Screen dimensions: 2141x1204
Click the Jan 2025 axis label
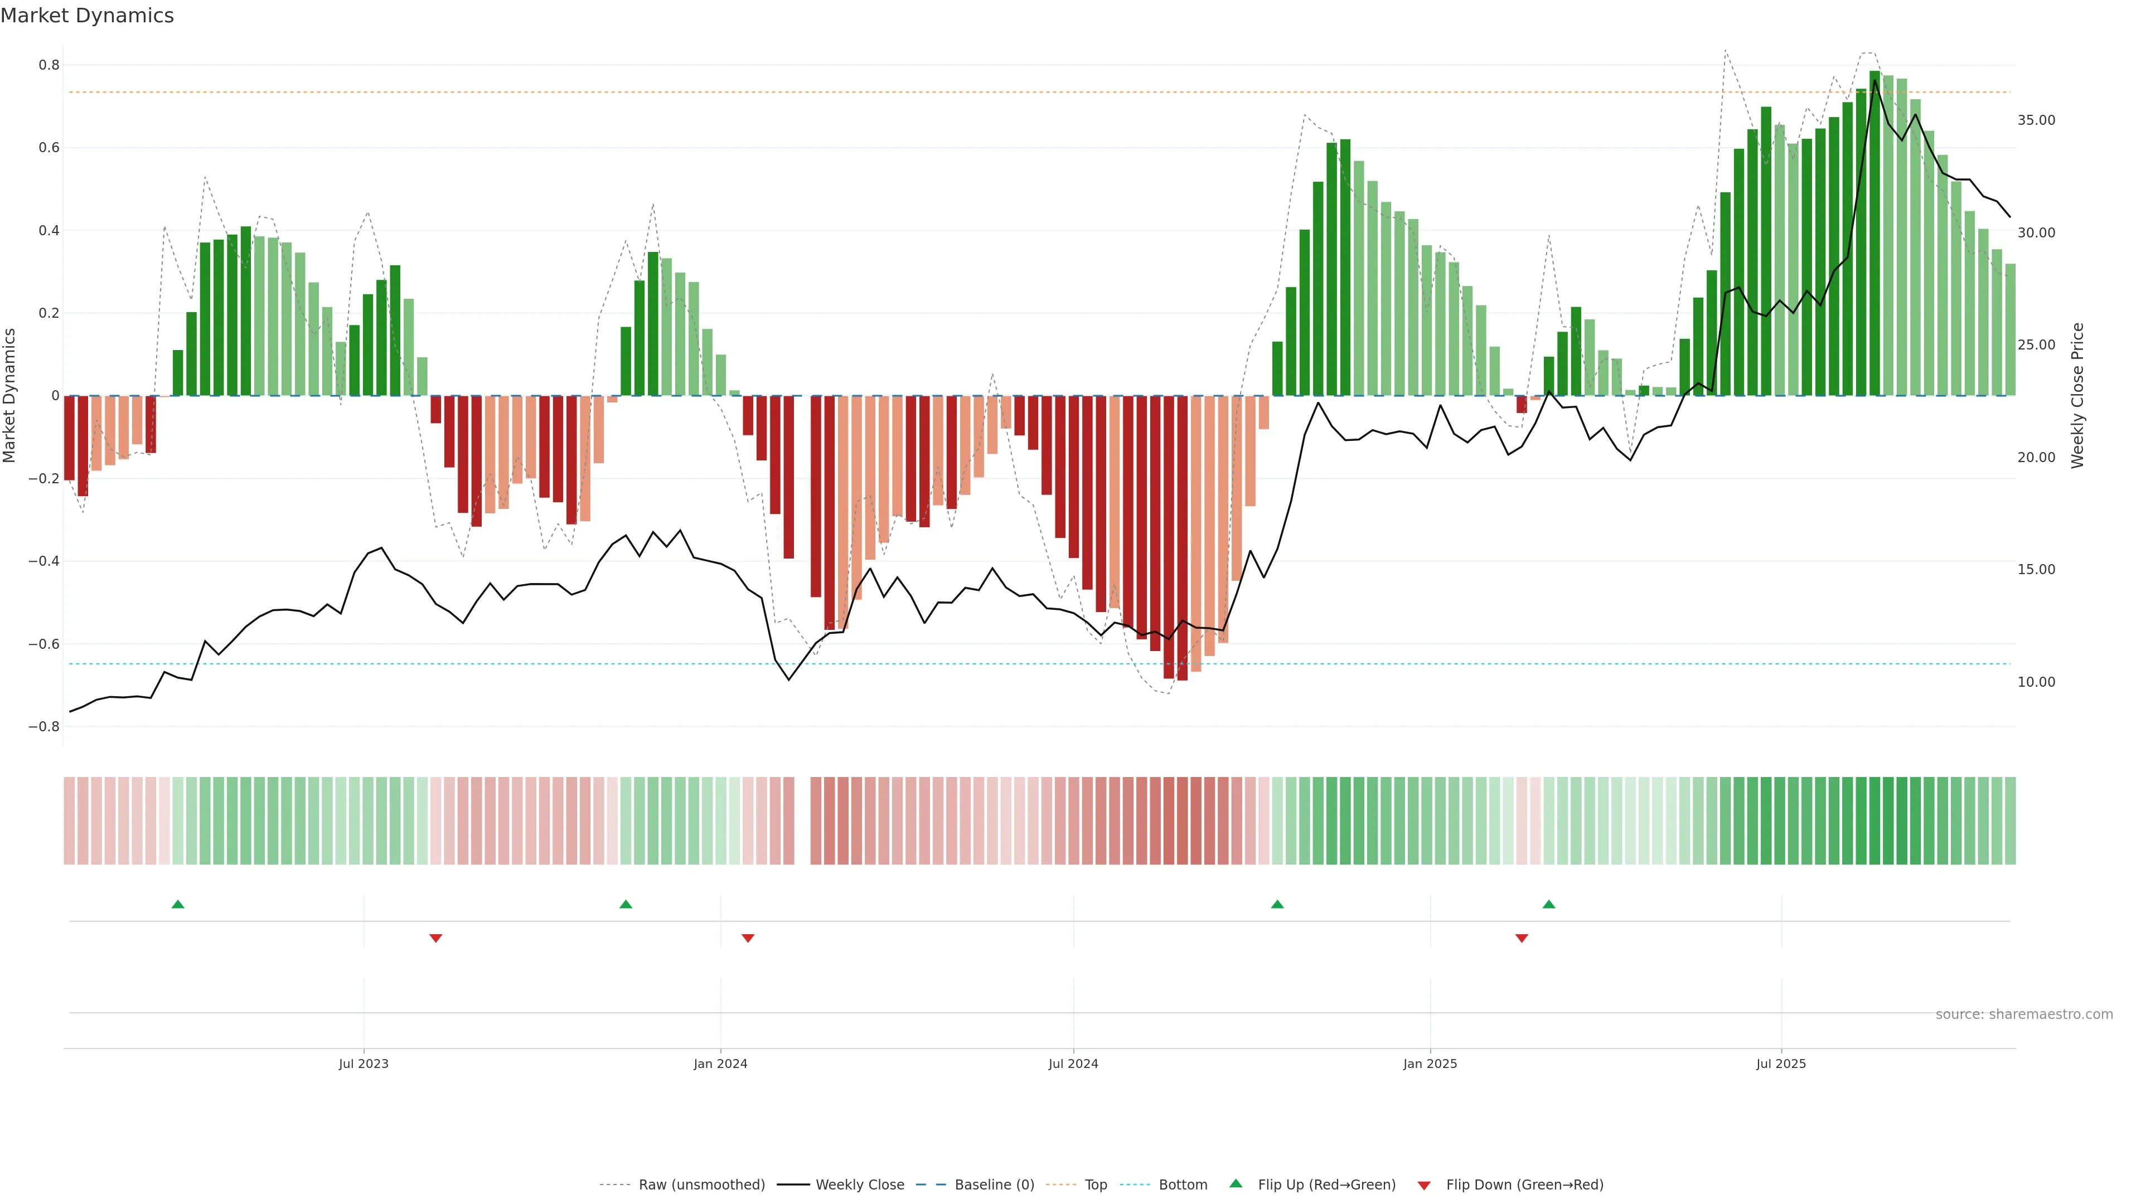1430,1064
